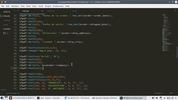
Task: Select index.php in the Open Files sidebar
Action: pos(6,16)
